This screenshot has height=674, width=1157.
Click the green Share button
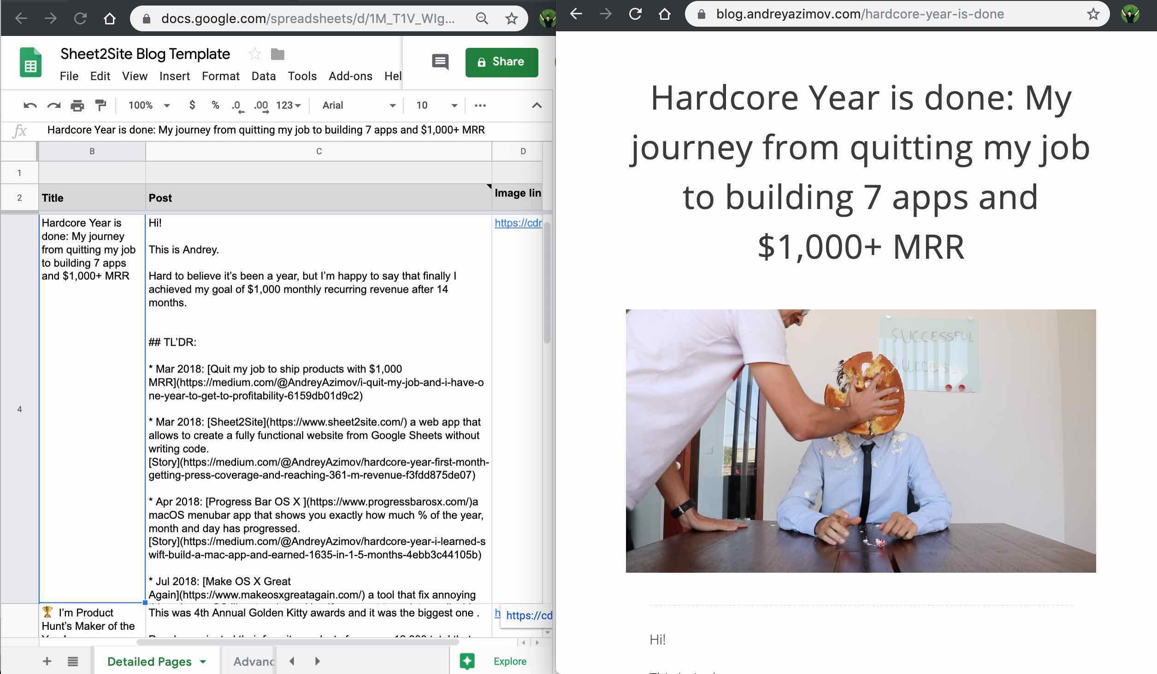[x=502, y=62]
